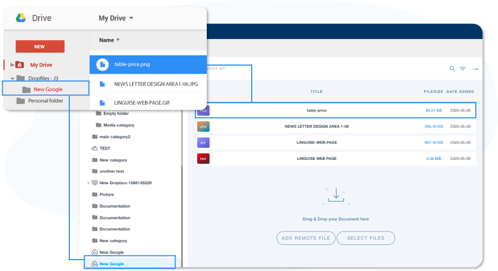Select NEWS LETTER DESIGN AREA 1-06 row
The width and height of the screenshot is (498, 271).
coord(336,127)
